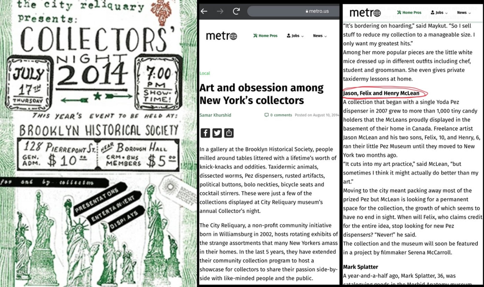
Task: Open the 0 comments link
Action: pyautogui.click(x=278, y=115)
